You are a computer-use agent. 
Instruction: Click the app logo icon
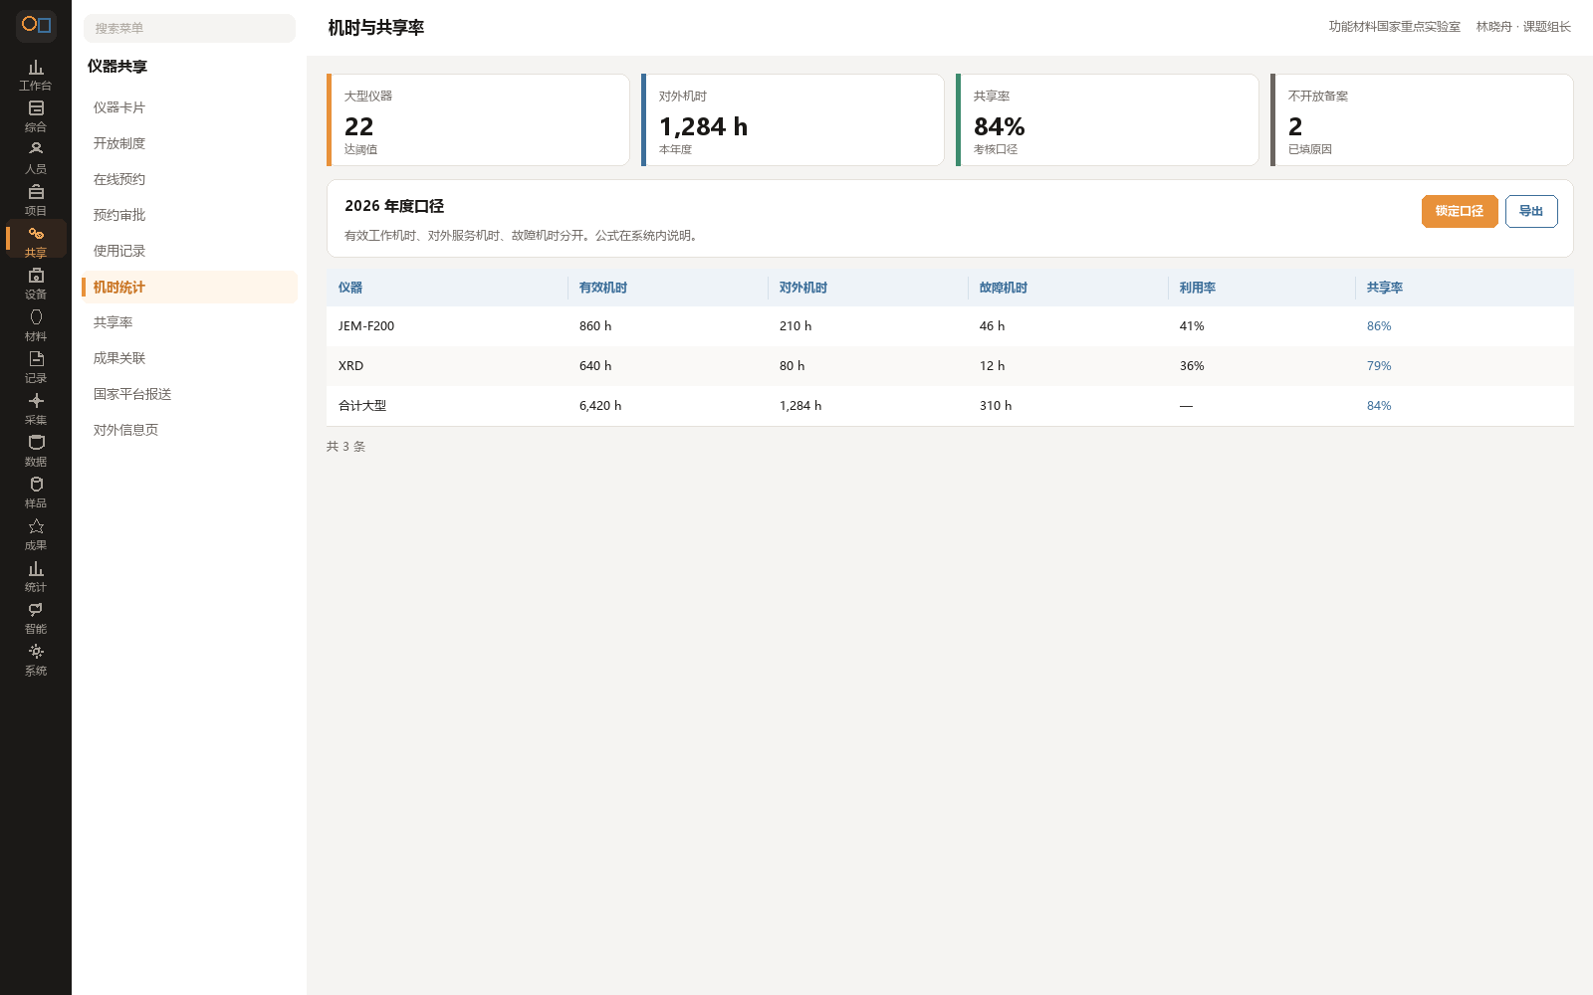[x=36, y=25]
